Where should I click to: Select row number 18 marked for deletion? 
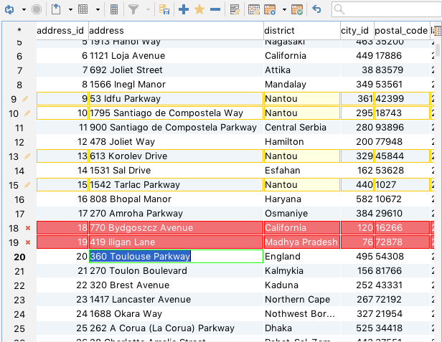coord(14,227)
